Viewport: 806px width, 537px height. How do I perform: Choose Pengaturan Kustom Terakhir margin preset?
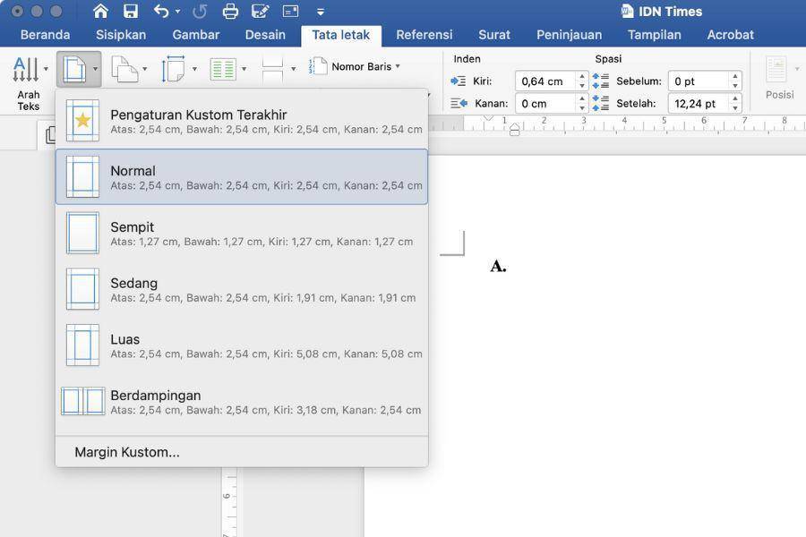(x=242, y=122)
